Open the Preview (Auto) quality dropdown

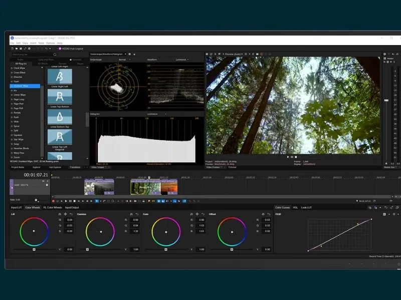pyautogui.click(x=234, y=54)
